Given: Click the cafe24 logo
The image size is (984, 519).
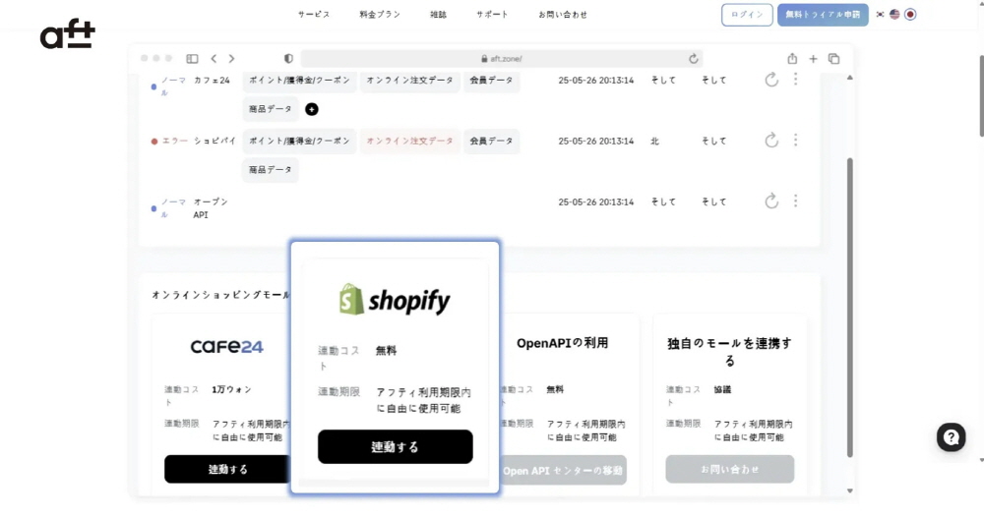Looking at the screenshot, I should (226, 347).
